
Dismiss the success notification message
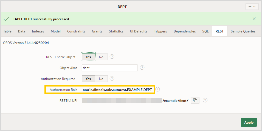[254, 19]
